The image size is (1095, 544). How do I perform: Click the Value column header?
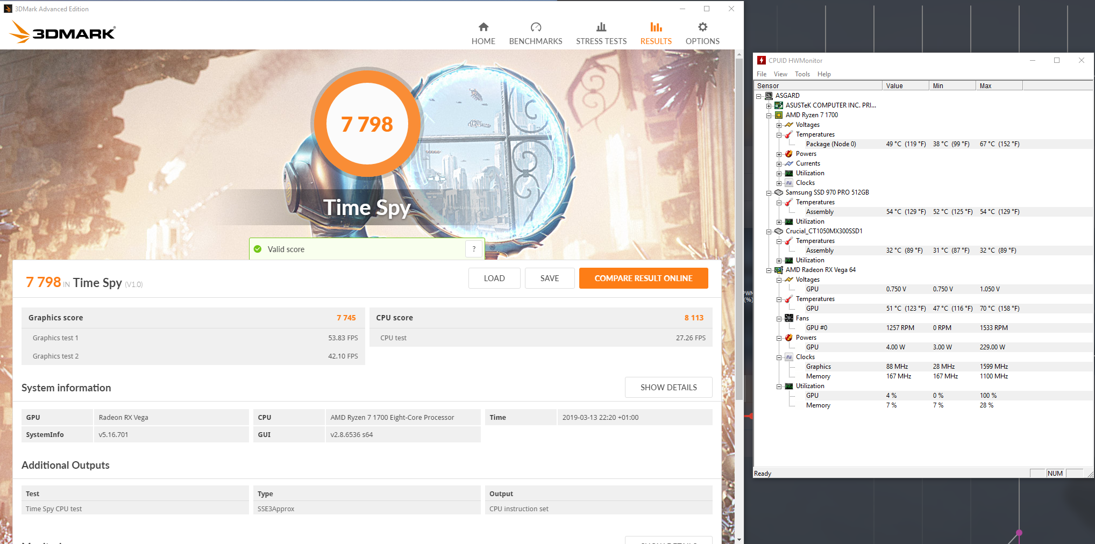(906, 85)
